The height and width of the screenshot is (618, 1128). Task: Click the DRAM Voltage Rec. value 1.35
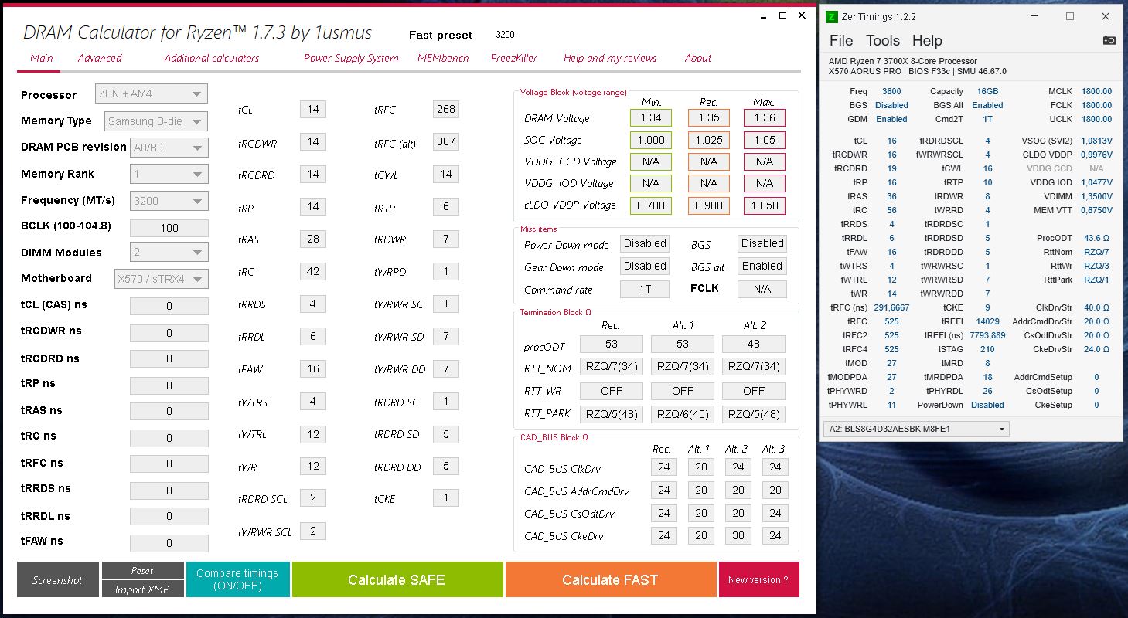(x=709, y=117)
